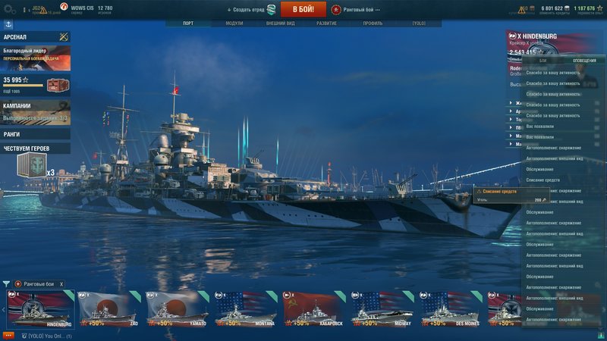Screen dimensions: 607x341
Task: Click the anchor port icon
Action: point(8,25)
